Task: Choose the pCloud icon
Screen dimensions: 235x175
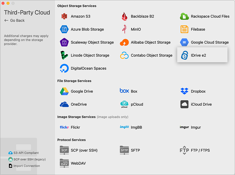Action: click(124, 104)
